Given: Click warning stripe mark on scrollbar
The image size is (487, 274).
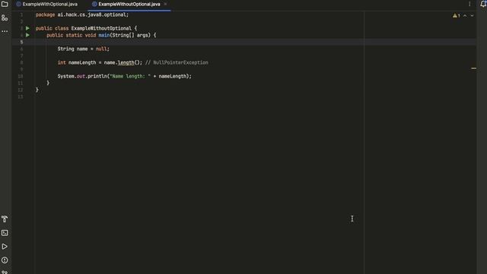Looking at the screenshot, I should coord(473,68).
